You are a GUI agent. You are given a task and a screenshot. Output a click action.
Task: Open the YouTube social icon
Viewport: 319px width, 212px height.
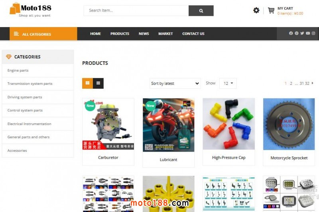[x=308, y=33]
